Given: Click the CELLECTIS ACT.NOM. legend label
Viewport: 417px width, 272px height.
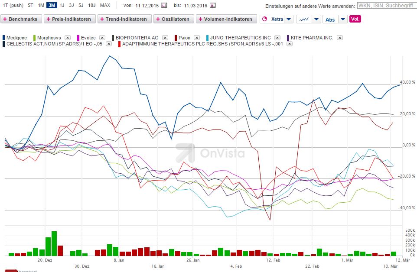Looking at the screenshot, I should tap(54, 44).
